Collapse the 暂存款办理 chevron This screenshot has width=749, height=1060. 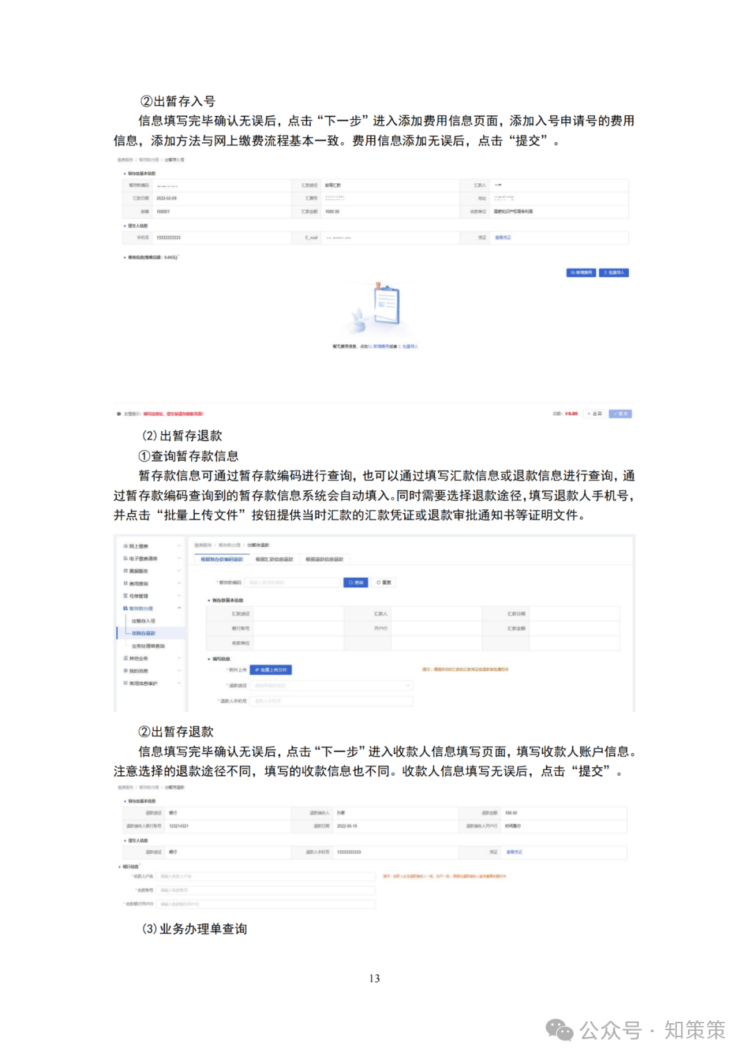(179, 609)
